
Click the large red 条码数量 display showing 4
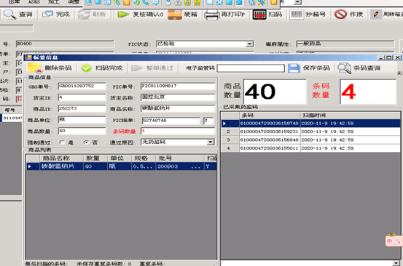[368, 92]
